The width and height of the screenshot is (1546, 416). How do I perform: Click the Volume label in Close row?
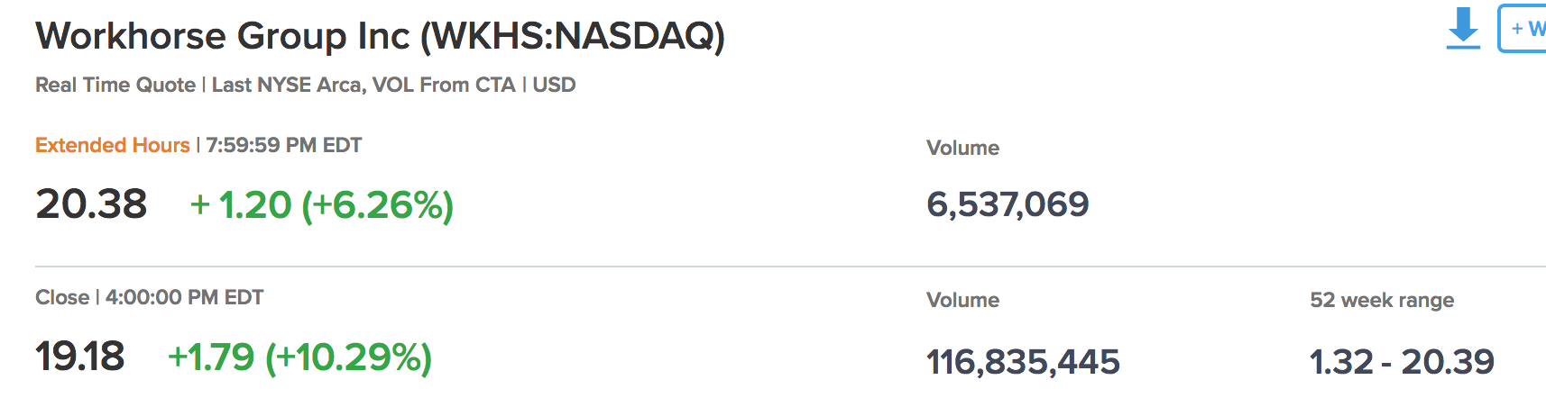pos(962,300)
